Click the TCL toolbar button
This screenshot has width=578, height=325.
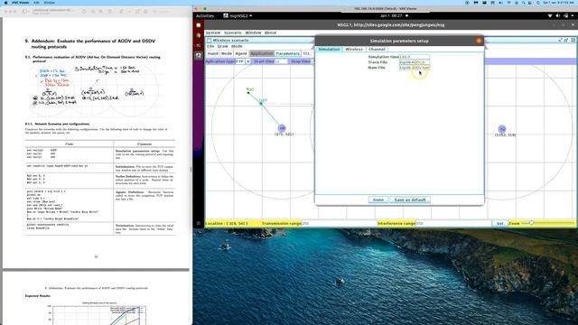coord(306,53)
